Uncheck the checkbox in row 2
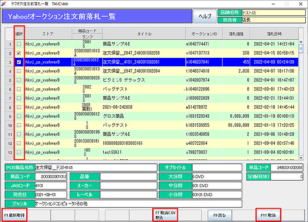 (x=19, y=53)
